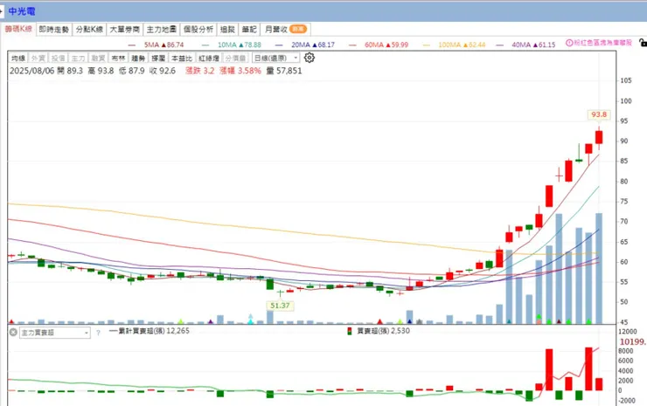Toggle the 均線 moving average overlay
This screenshot has height=406, width=647.
pyautogui.click(x=18, y=58)
